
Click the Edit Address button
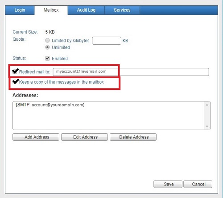click(x=84, y=137)
